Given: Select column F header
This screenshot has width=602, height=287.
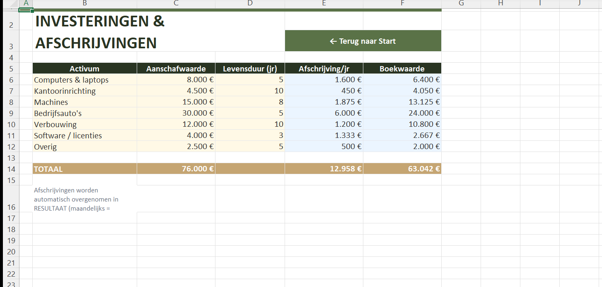Looking at the screenshot, I should [402, 3].
